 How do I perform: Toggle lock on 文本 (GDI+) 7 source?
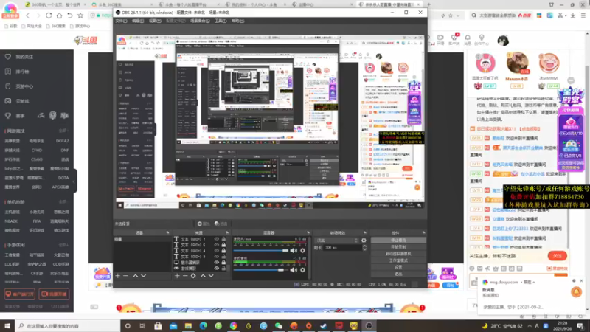[x=223, y=239]
